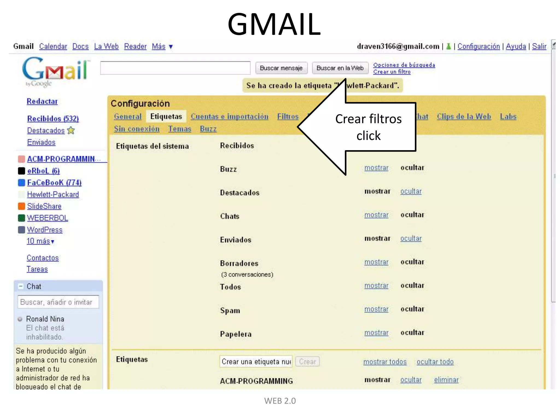Open La Web link
This screenshot has height=420, width=560.
(x=106, y=46)
